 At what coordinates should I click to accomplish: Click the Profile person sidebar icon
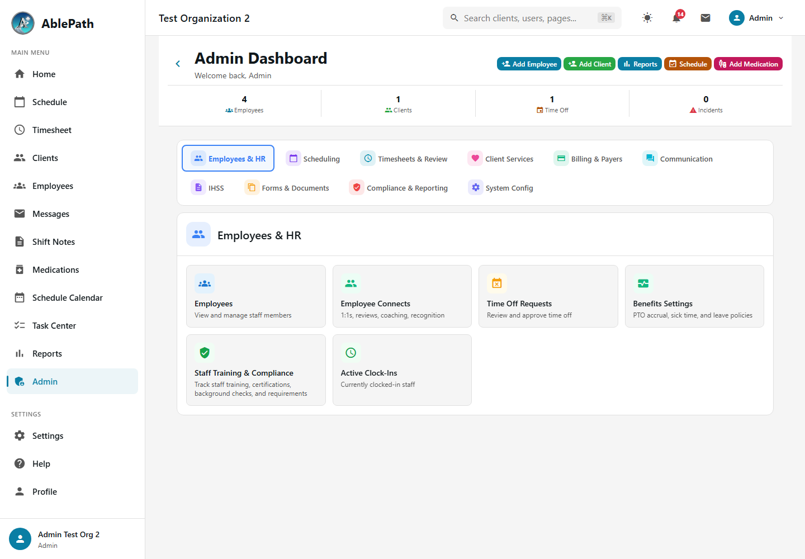tap(20, 491)
